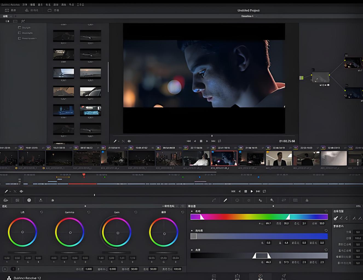Screen dimensions: 363x280
Task: Expand the gallery album dropdown at top left
Action: coord(11,16)
